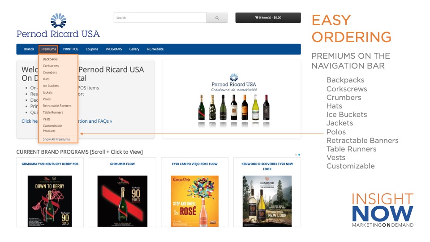Visit the IRG Website link
430x242 pixels.
pos(155,49)
